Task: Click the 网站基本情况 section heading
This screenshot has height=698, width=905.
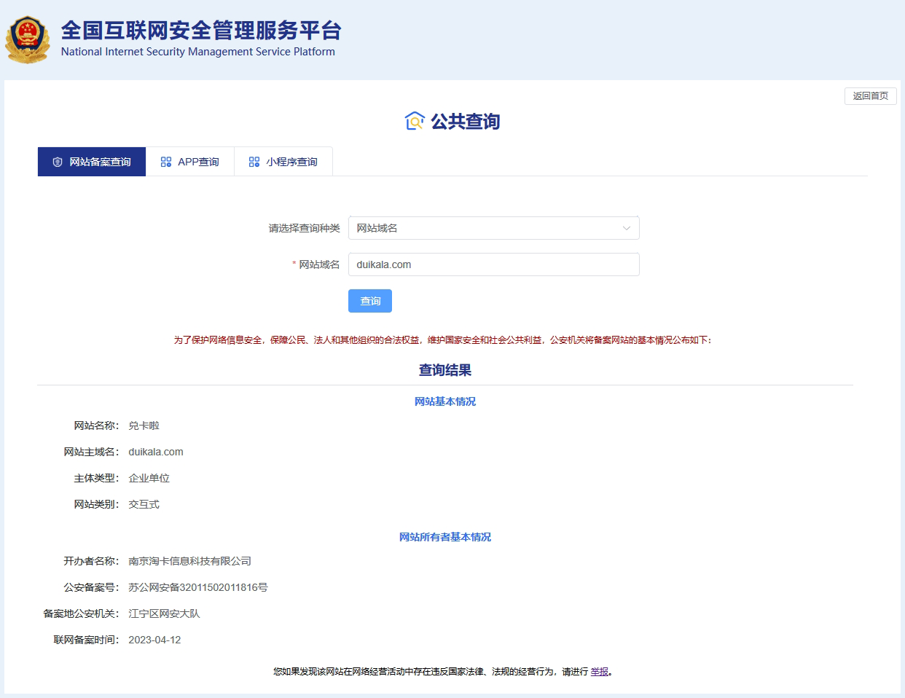Action: [445, 401]
